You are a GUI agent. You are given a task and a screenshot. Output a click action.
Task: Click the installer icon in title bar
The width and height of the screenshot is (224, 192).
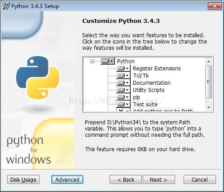click(6, 6)
